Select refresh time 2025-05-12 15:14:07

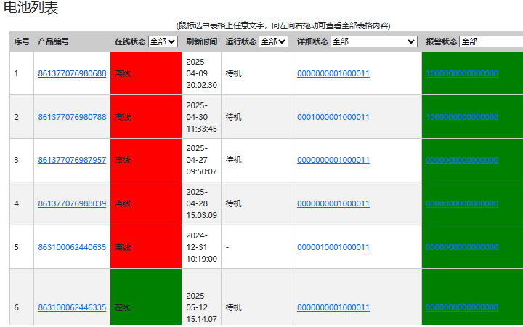pos(201,307)
